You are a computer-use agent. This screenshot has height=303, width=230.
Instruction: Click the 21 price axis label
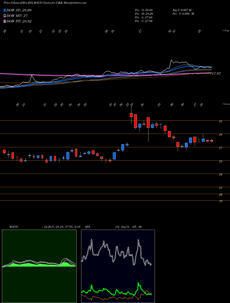(x=220, y=188)
